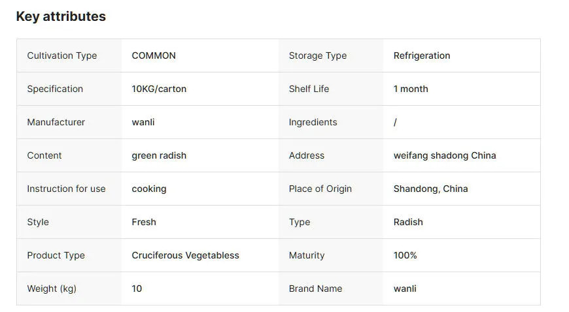Select the cooking value cell
The height and width of the screenshot is (312, 569).
pyautogui.click(x=149, y=189)
